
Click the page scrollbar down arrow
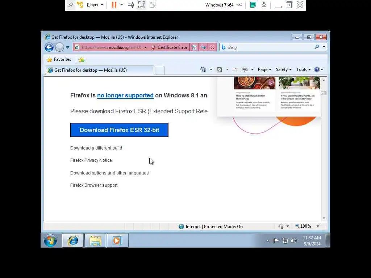[x=324, y=218]
